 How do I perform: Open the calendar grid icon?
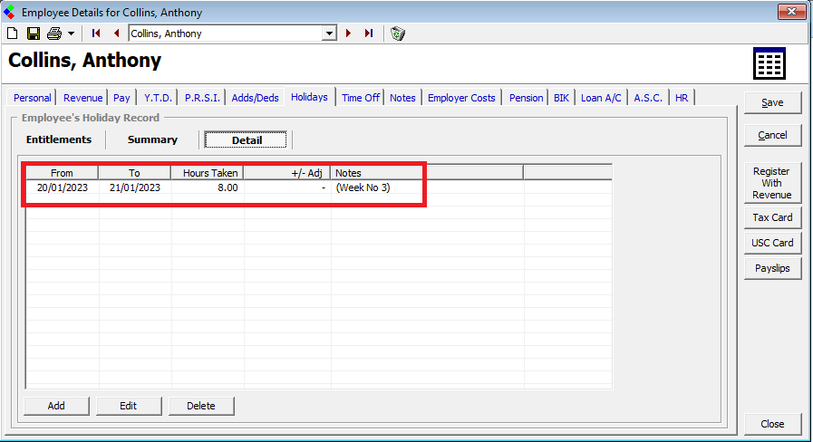[769, 64]
